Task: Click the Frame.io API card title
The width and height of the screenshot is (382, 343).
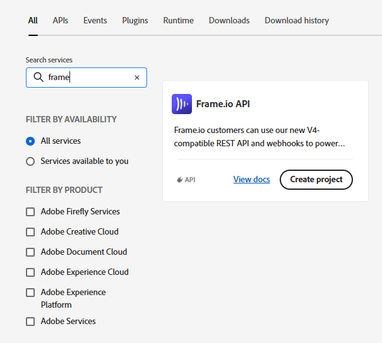Action: tap(223, 104)
